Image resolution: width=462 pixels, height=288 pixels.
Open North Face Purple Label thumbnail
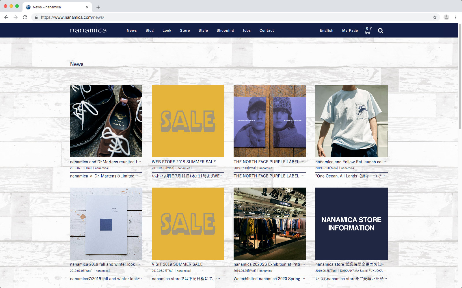click(270, 121)
